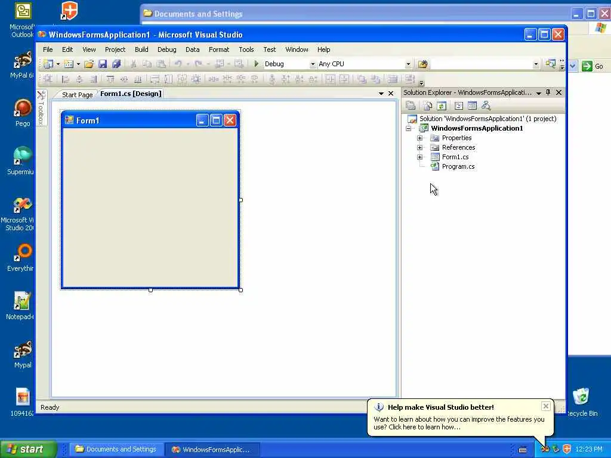Click the Make Same Width icon
Viewport: 611px width, 458px height.
(155, 79)
